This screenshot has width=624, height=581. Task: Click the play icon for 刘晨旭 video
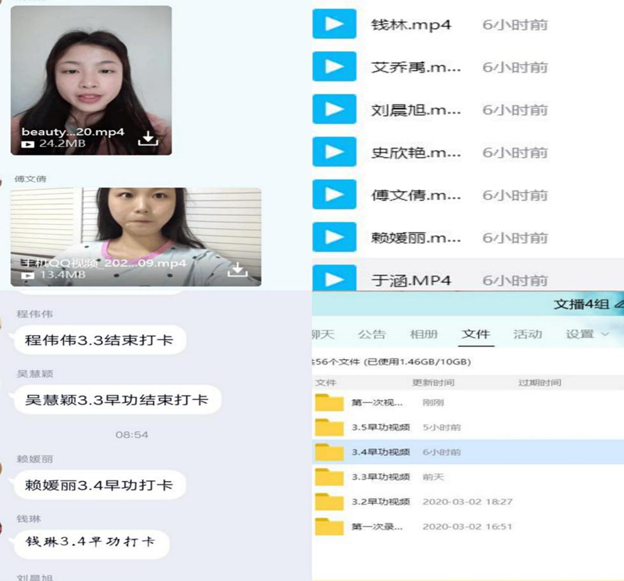click(x=335, y=109)
